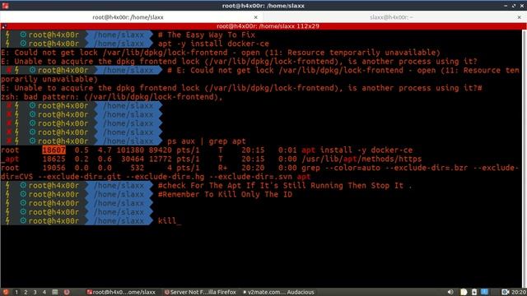Image resolution: width=527 pixels, height=296 pixels.
Task: Open the 'root@h4x0...ome/slaxx' taskbar window button
Action: click(x=122, y=292)
